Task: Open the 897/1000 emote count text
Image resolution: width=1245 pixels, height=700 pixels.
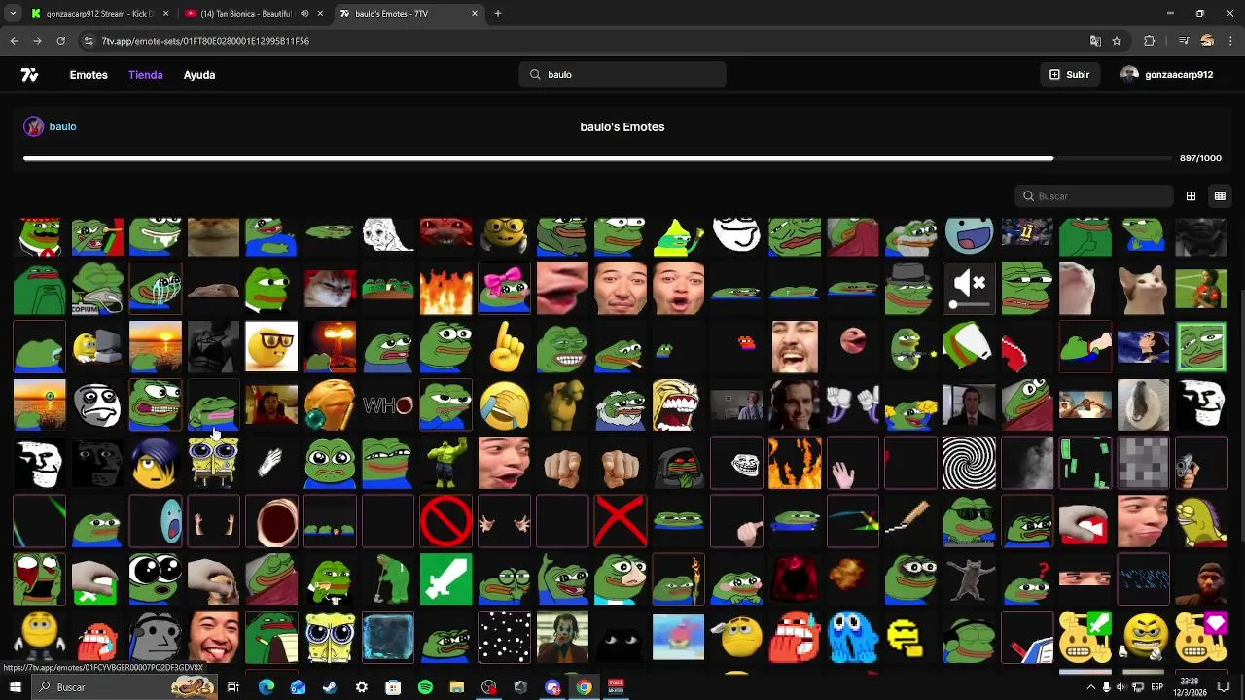Action: pyautogui.click(x=1200, y=158)
